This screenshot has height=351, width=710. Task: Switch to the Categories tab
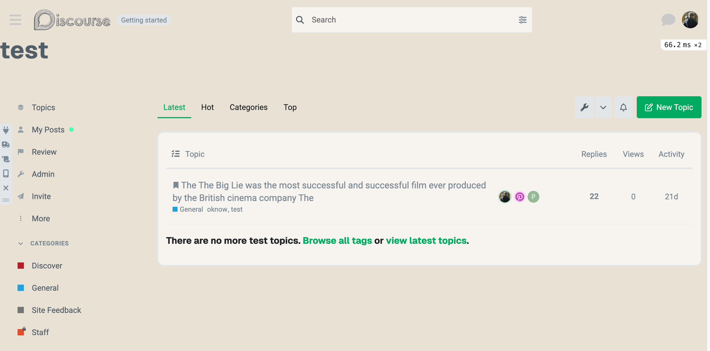coord(248,107)
